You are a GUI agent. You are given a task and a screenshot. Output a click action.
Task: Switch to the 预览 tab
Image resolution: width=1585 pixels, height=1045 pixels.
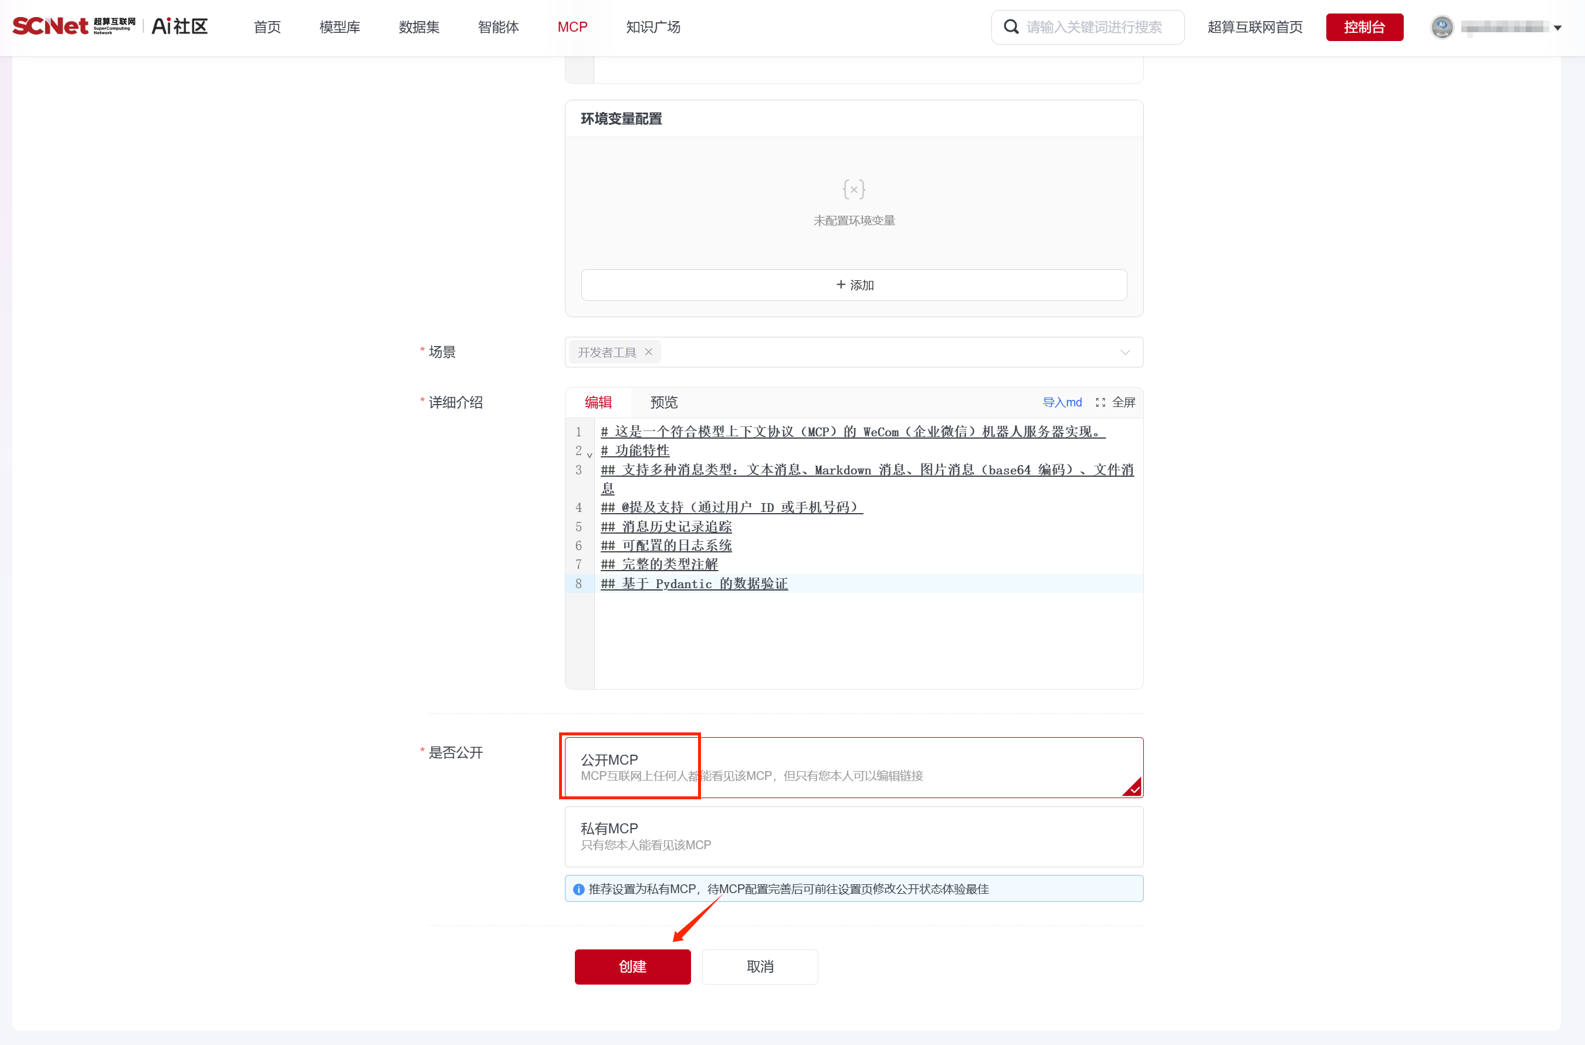[x=663, y=402]
